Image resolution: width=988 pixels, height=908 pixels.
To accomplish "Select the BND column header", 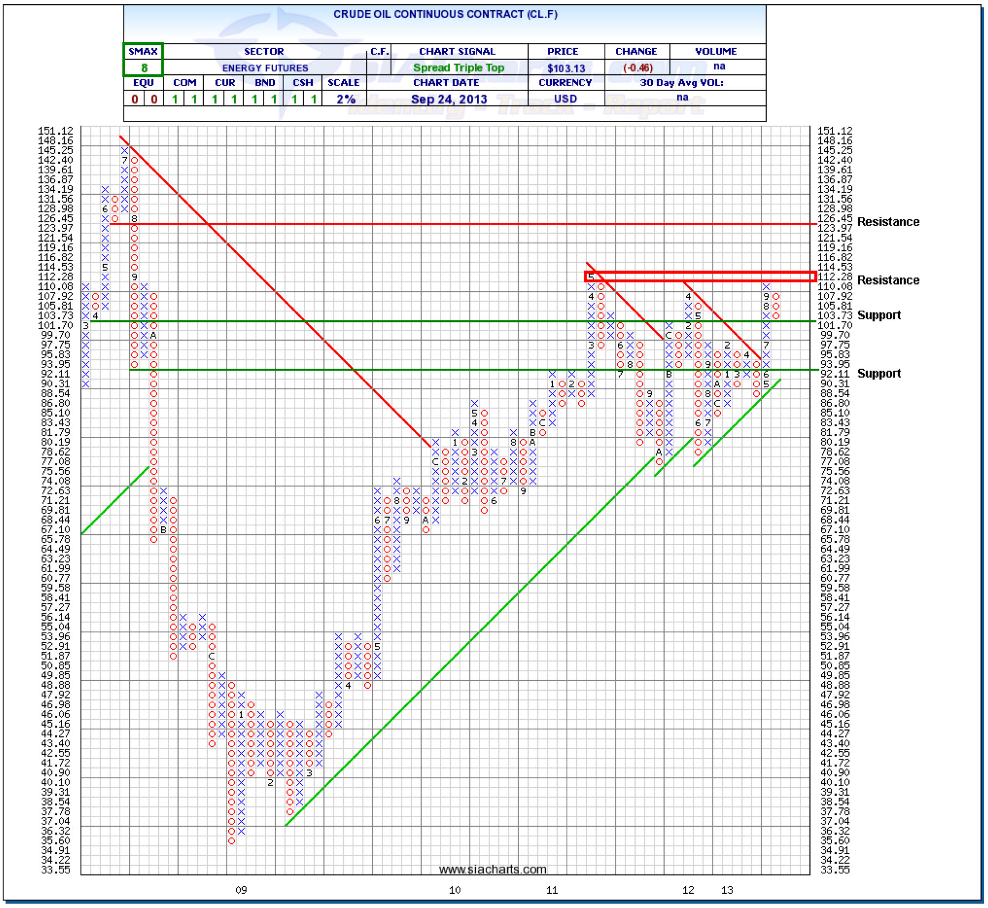I will 265,83.
